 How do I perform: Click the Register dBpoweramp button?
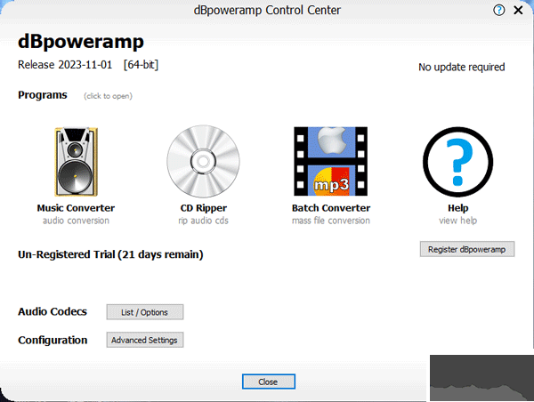[467, 249]
